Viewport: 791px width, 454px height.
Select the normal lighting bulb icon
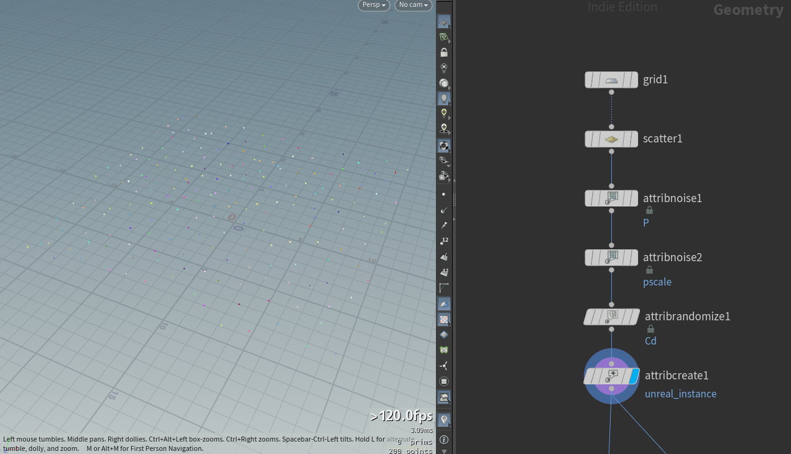point(444,98)
